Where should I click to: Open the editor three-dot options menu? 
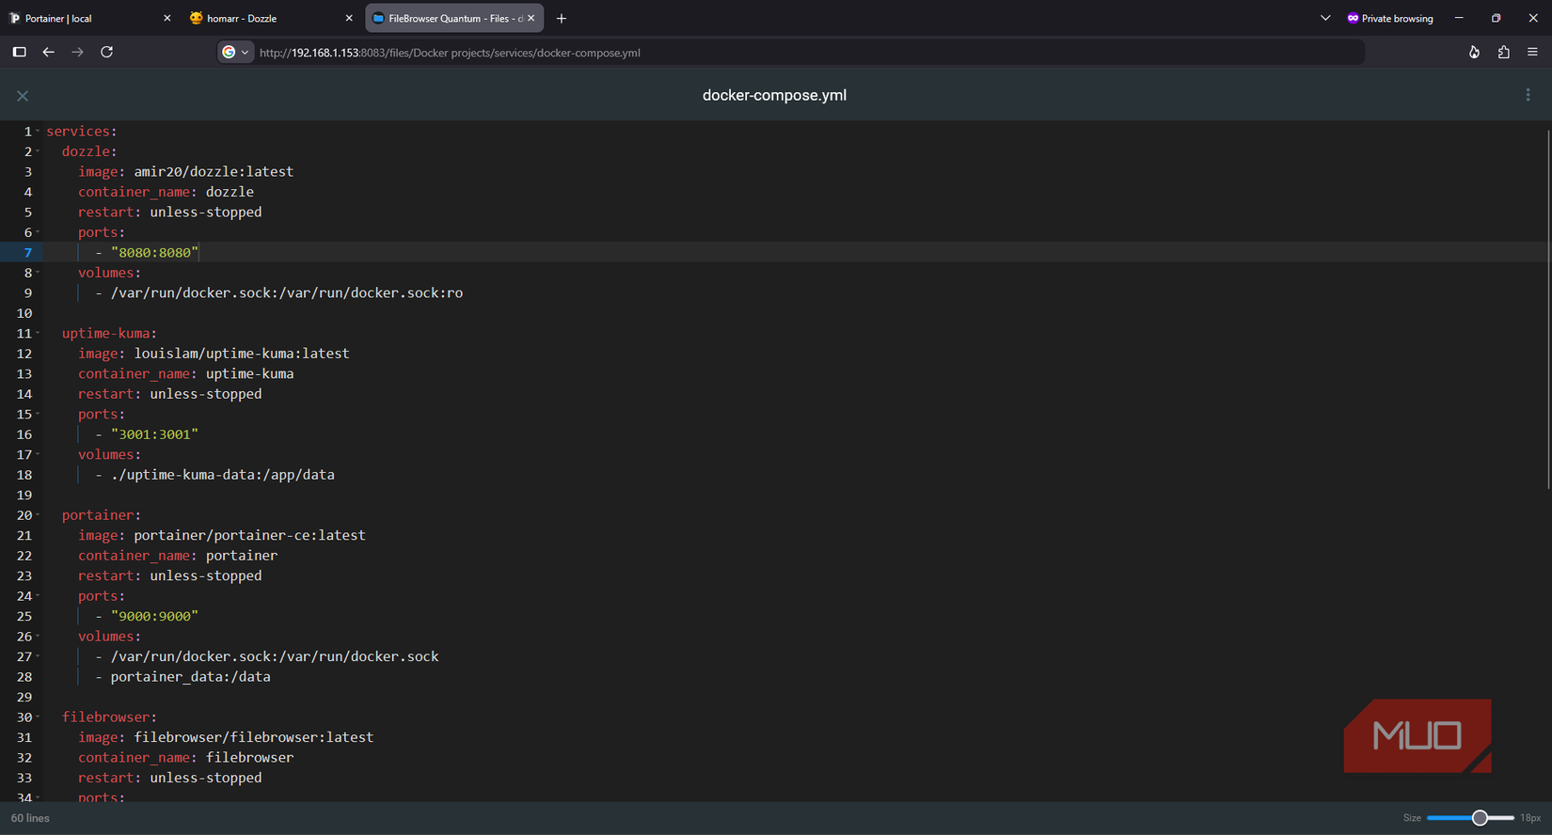coord(1528,95)
